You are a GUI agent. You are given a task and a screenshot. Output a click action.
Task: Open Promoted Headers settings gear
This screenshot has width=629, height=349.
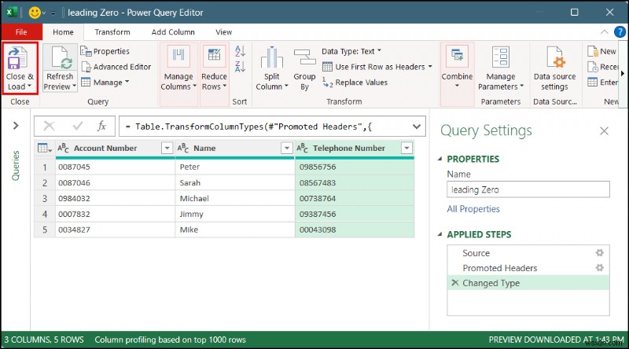600,267
